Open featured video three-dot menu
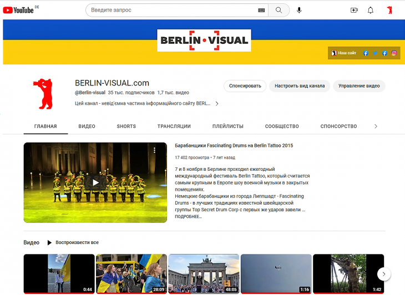The width and height of the screenshot is (405, 295). pyautogui.click(x=154, y=150)
